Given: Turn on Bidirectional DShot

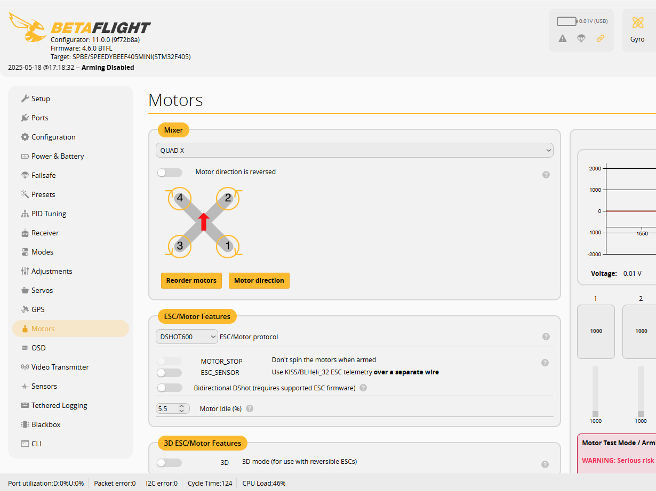Looking at the screenshot, I should click(170, 388).
